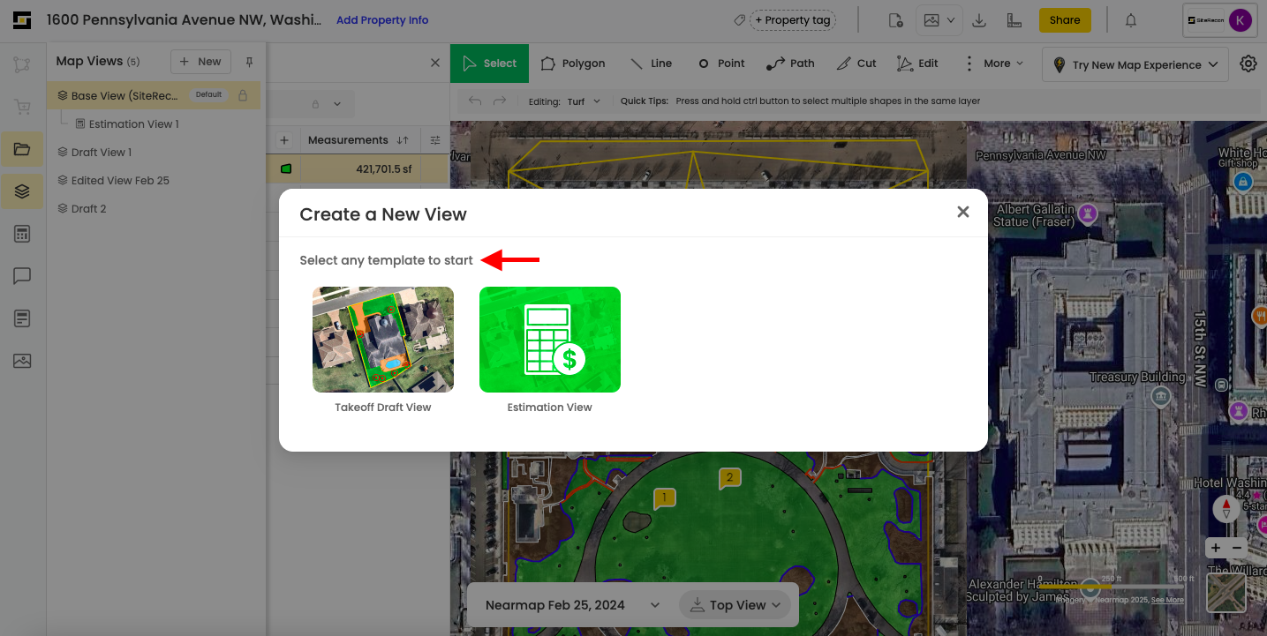This screenshot has width=1267, height=636.
Task: Open Try New Map Experience dropdown
Action: click(1135, 64)
